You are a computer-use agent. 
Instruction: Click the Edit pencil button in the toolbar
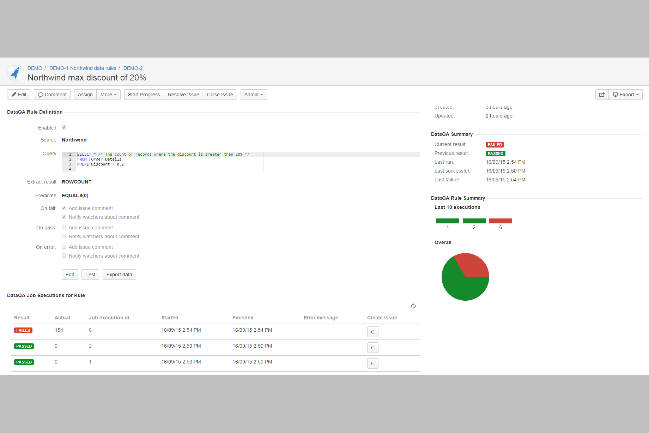19,95
